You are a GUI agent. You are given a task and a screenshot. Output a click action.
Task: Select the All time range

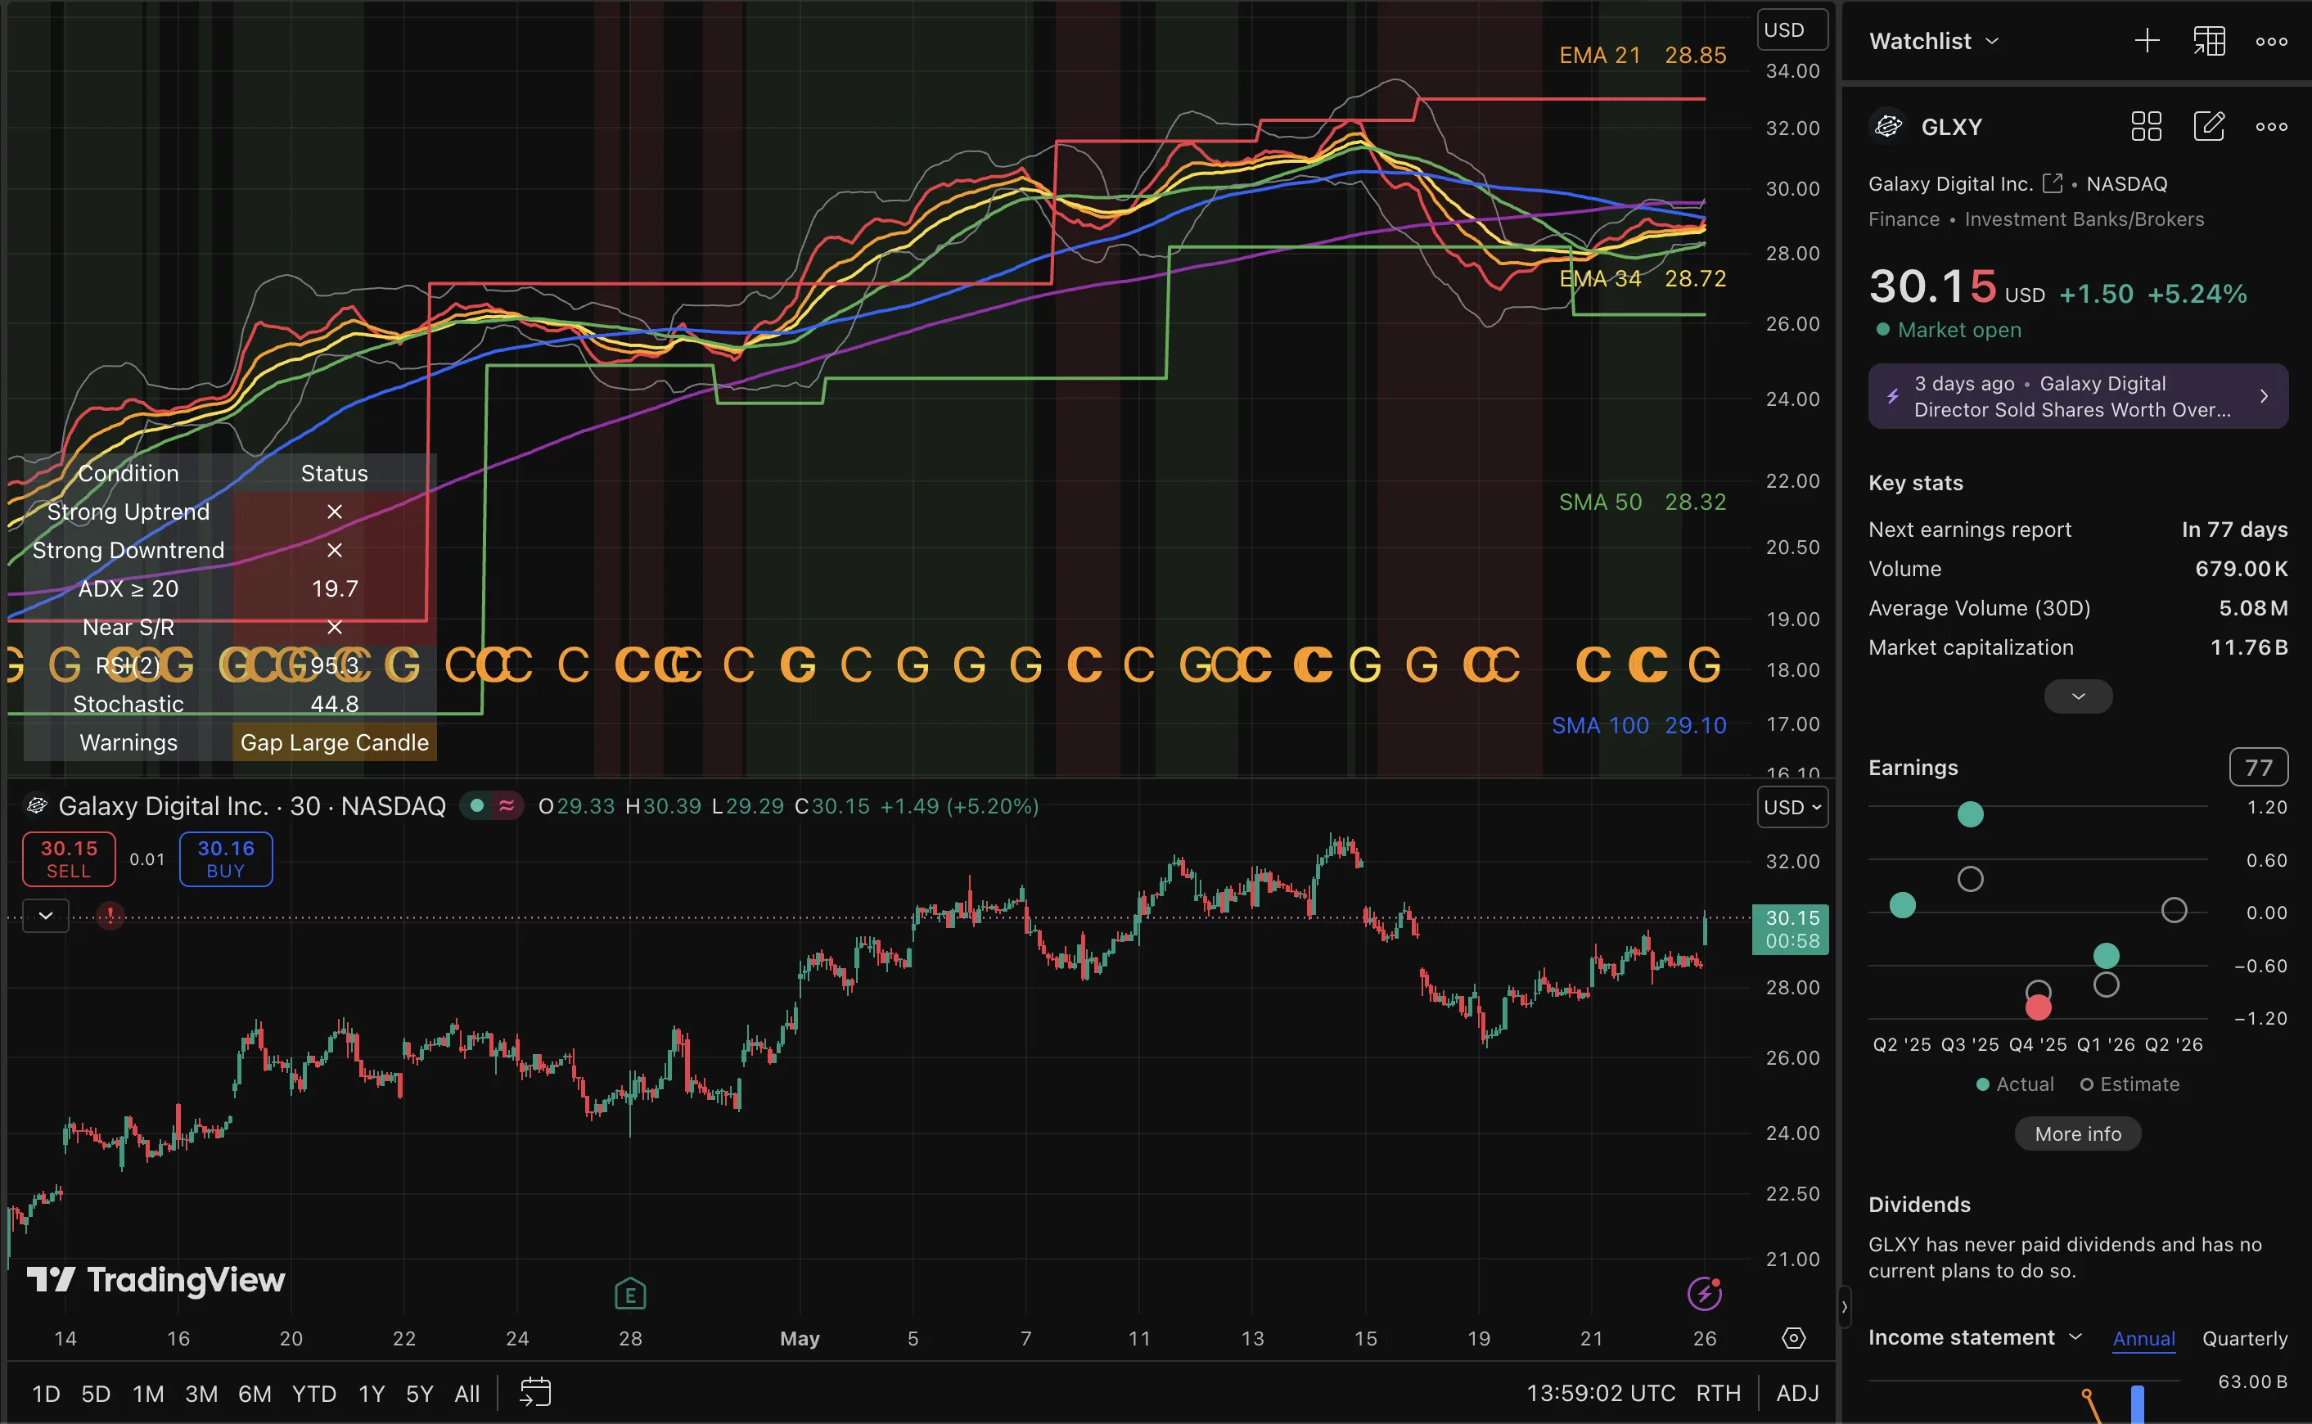467,1393
